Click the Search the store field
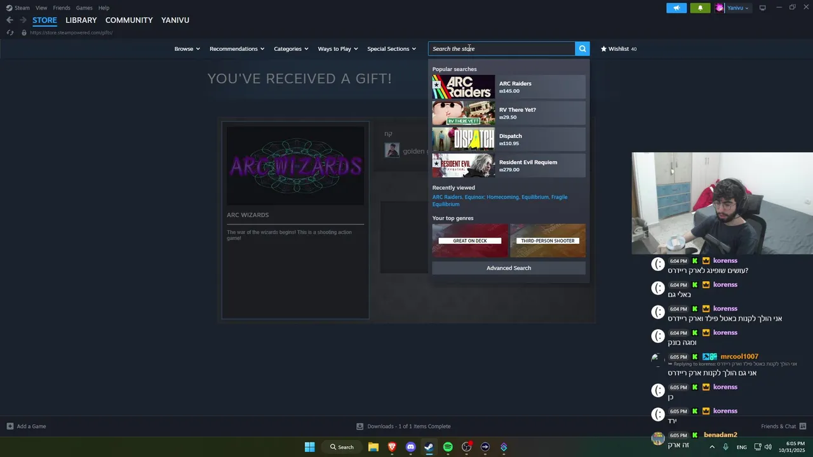Screen dimensions: 813x457 (502, 49)
